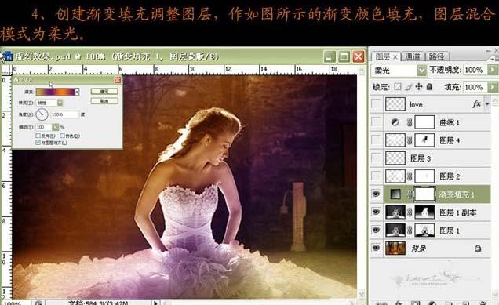Enable the 反向 reverse checkbox
The width and height of the screenshot is (499, 305).
38,136
